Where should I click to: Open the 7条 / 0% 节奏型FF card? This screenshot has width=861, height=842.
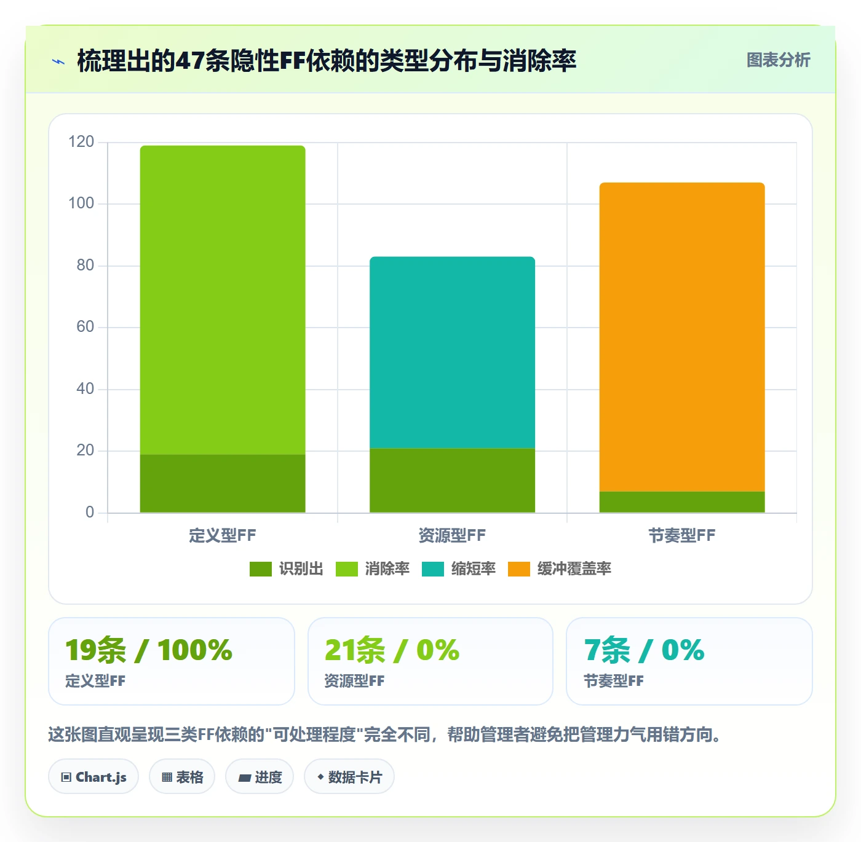pos(689,661)
